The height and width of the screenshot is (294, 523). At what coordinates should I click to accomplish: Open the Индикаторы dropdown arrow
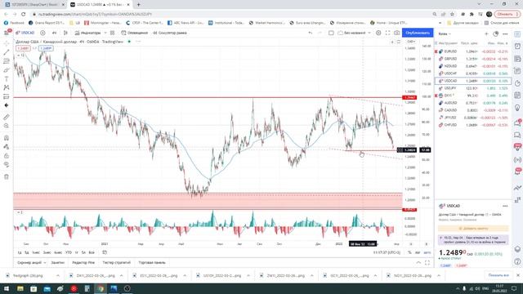(105, 33)
